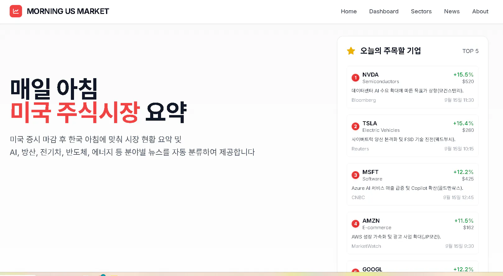
Task: Click TSLA's +15.4% change
Action: [x=463, y=123]
